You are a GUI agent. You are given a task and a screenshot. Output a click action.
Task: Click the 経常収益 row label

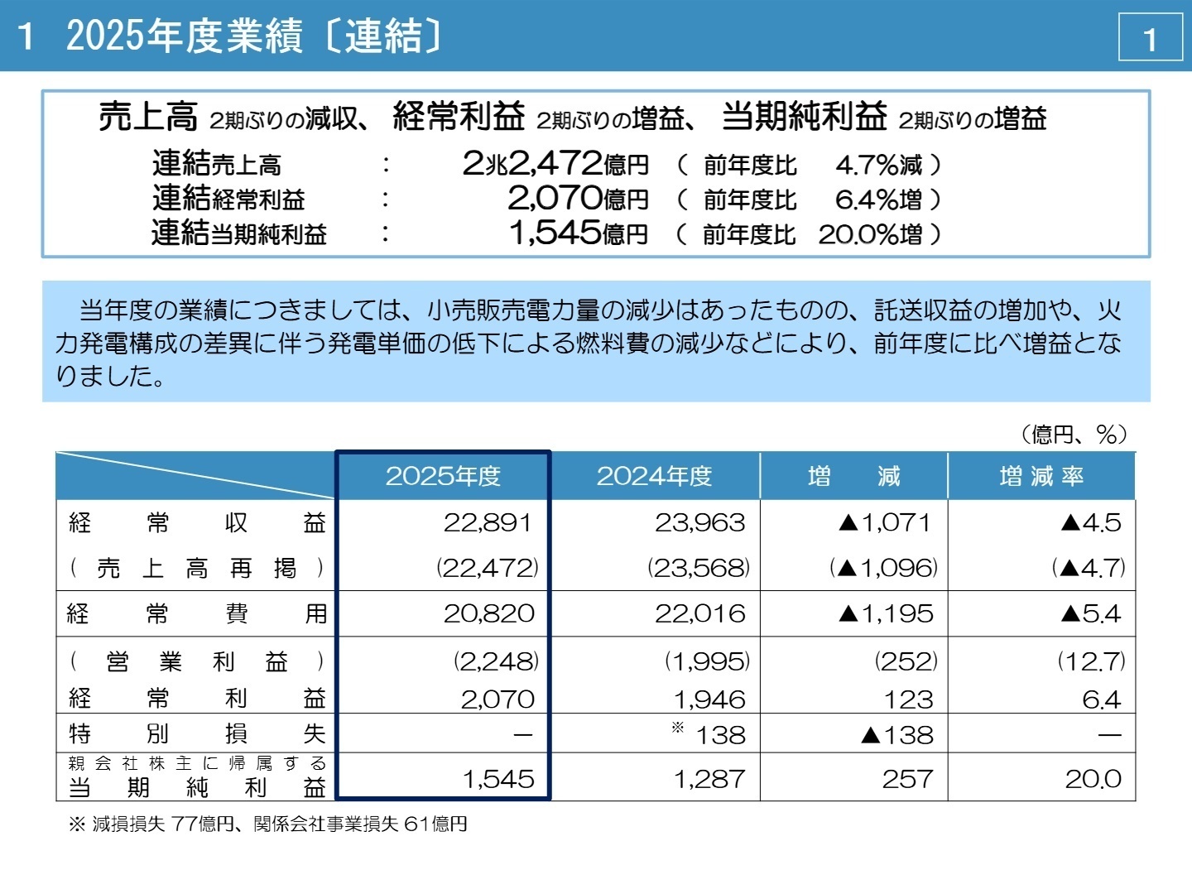pos(197,523)
